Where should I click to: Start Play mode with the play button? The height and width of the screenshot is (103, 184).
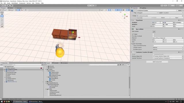point(89,5)
